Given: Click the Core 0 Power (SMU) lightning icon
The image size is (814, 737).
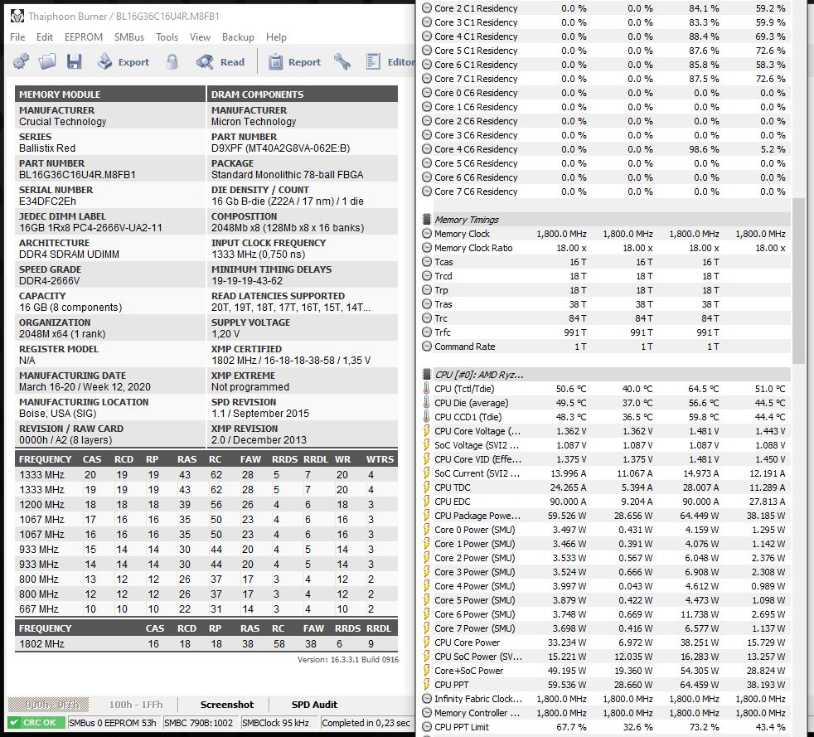Looking at the screenshot, I should pos(427,530).
